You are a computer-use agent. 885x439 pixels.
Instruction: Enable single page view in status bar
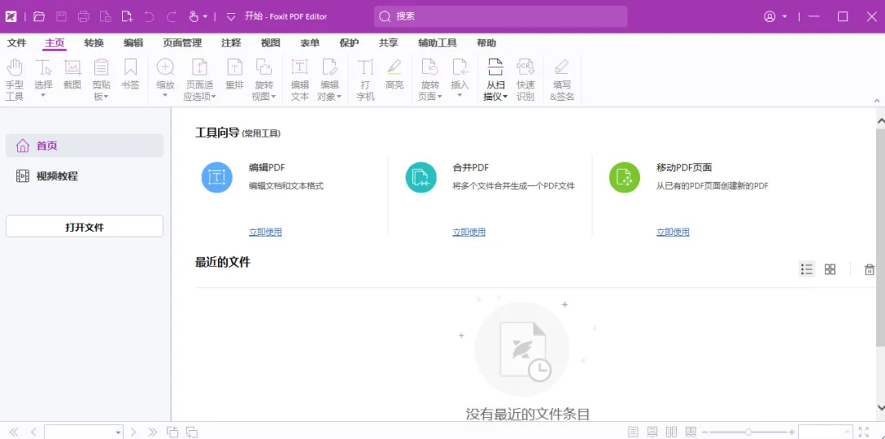[633, 432]
